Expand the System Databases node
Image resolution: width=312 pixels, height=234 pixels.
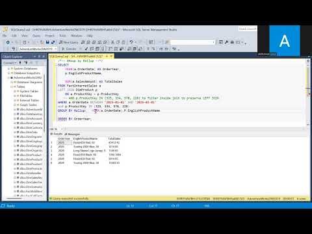click(x=8, y=68)
